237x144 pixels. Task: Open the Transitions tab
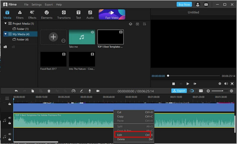point(64,14)
